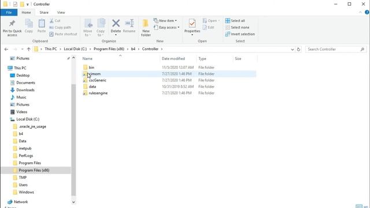Open .oracle_jre_usage folder in tree
Screen dimensions: 370x208
[32, 127]
